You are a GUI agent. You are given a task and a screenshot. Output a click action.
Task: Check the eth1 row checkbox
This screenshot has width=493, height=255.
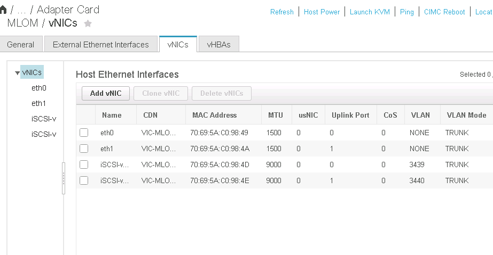click(x=84, y=149)
